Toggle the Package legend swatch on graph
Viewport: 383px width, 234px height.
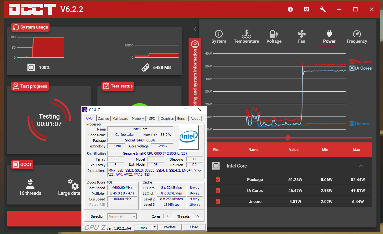[352, 62]
